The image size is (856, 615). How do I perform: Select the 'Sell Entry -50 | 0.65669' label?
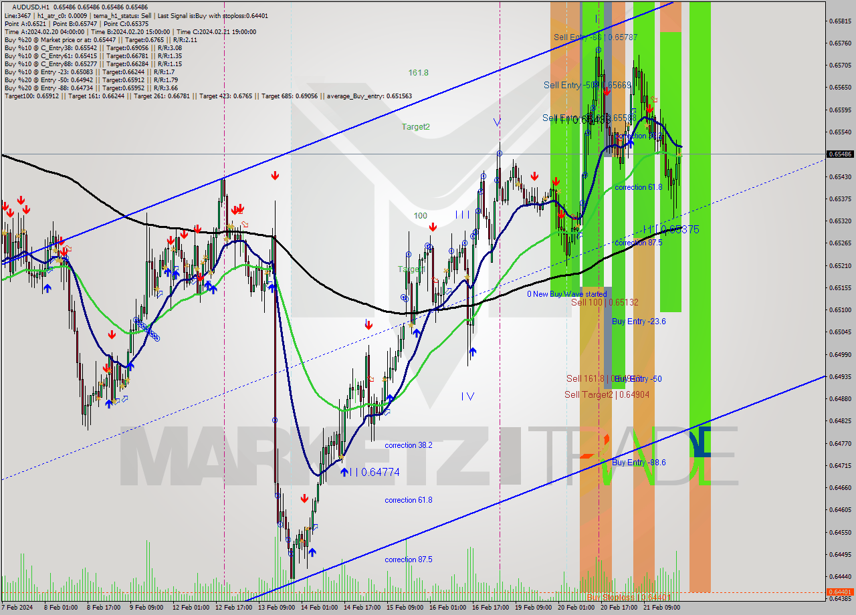click(587, 85)
